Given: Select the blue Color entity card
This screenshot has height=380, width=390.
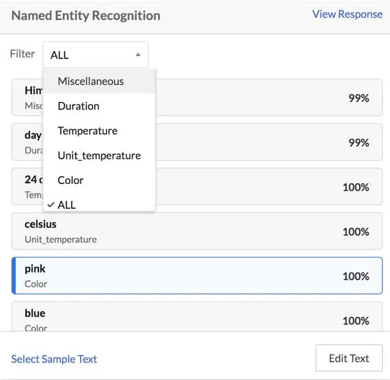Looking at the screenshot, I should (x=197, y=316).
